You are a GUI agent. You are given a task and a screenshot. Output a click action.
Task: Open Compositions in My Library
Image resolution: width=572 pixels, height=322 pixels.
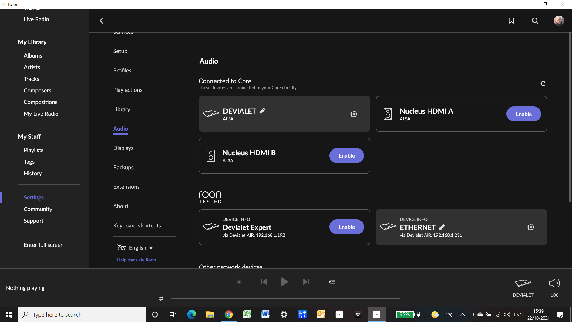(41, 102)
